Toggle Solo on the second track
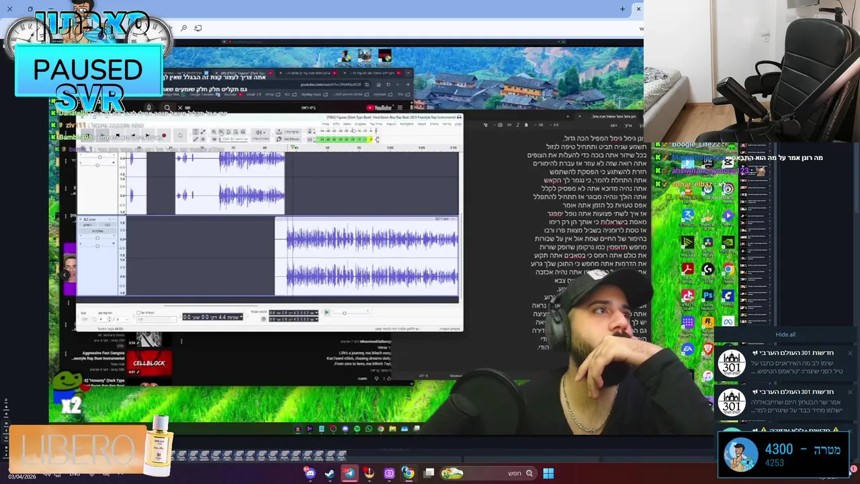 click(x=107, y=225)
